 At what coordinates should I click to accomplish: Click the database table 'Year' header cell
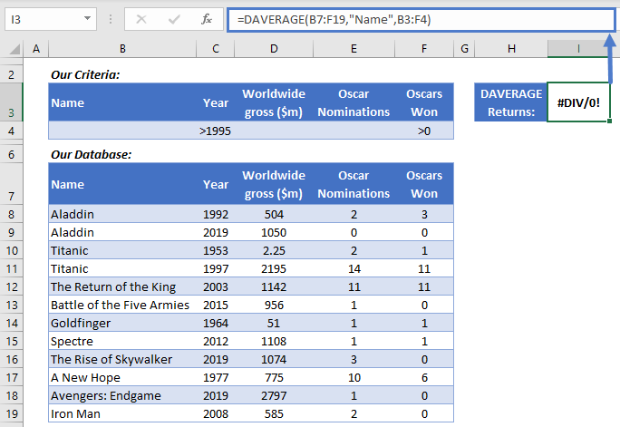(x=216, y=184)
